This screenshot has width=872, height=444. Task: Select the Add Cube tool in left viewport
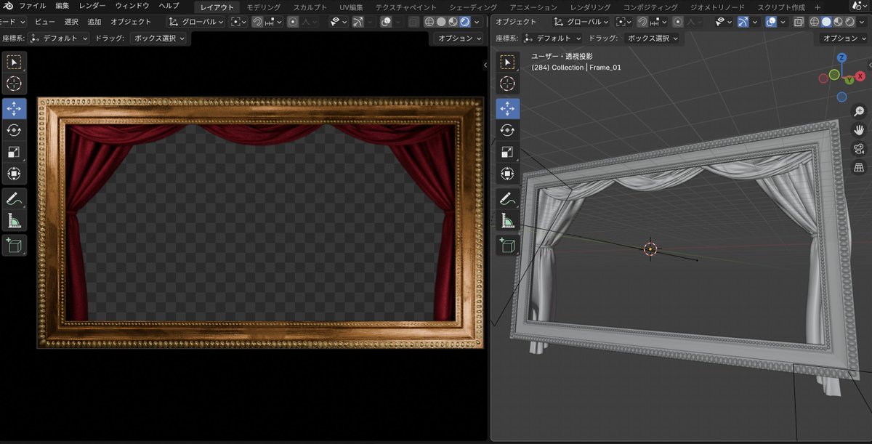coord(14,246)
